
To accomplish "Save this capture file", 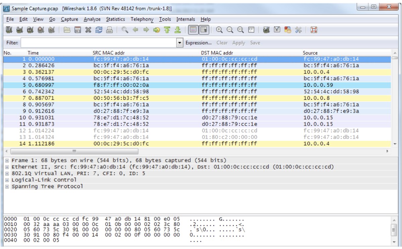I will (x=78, y=30).
